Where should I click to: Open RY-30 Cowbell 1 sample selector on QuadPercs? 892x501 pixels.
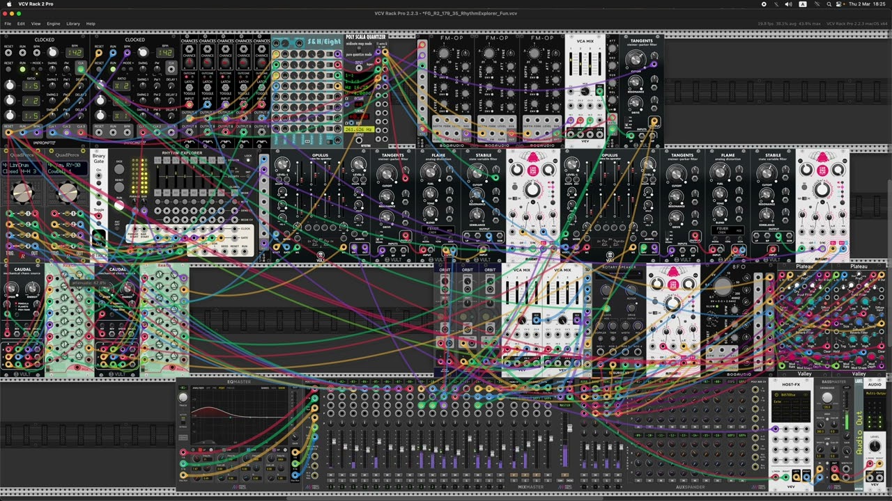tap(68, 168)
